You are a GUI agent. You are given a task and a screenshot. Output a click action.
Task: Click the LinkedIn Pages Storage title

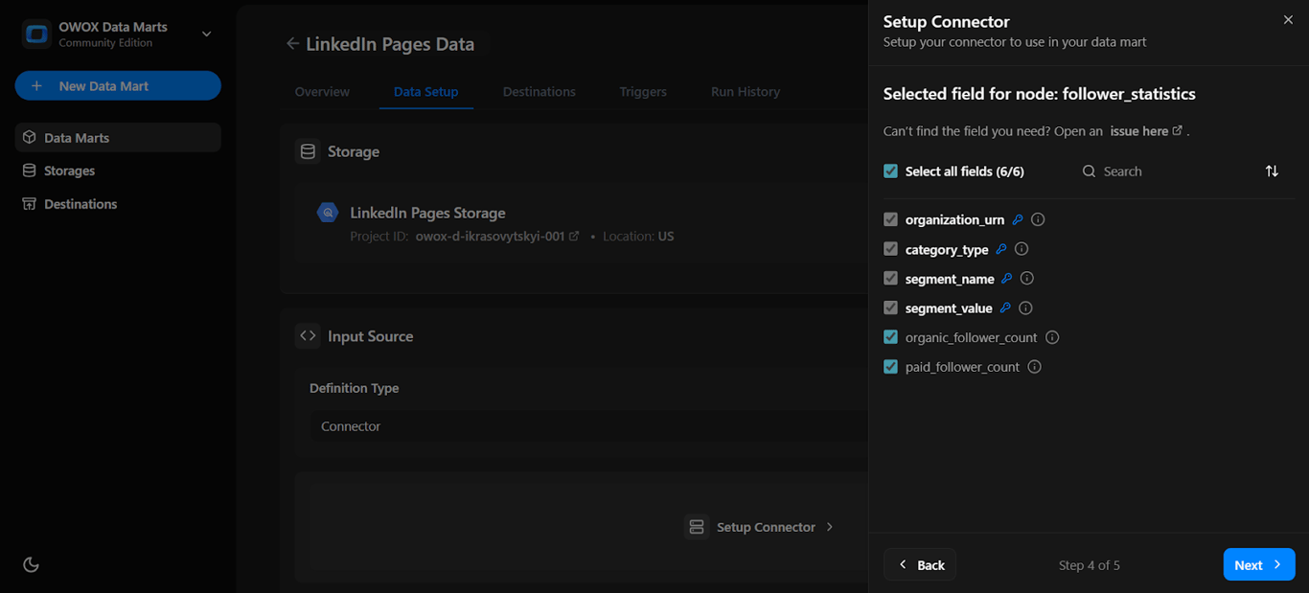click(427, 213)
